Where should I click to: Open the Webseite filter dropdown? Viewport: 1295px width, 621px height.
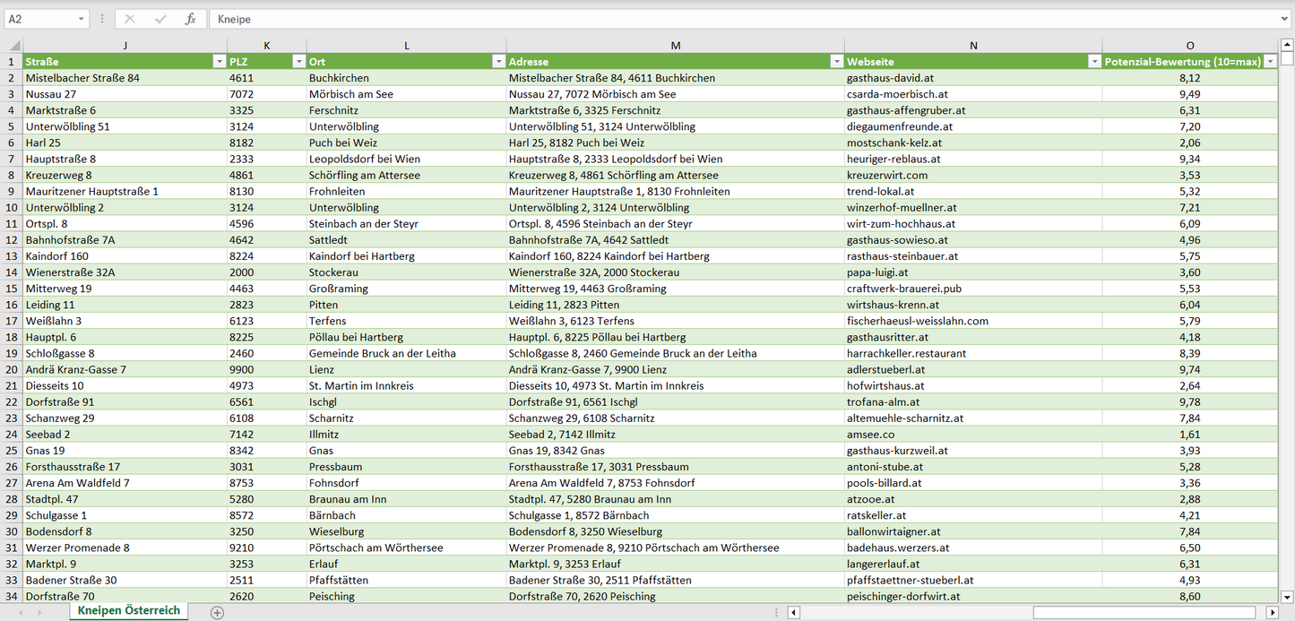point(1094,62)
